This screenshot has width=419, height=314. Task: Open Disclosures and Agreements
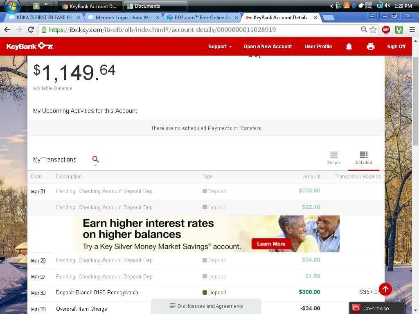tap(206, 306)
